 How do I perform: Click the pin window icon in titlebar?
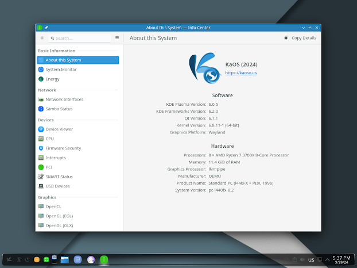point(46,28)
